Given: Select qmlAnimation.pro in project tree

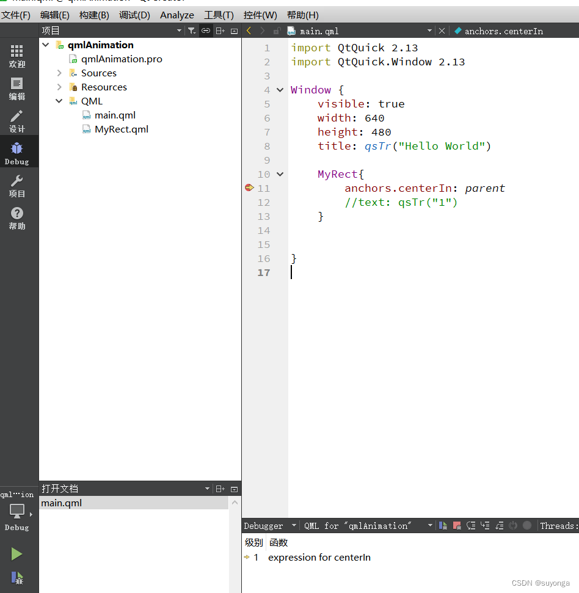Looking at the screenshot, I should pyautogui.click(x=122, y=59).
